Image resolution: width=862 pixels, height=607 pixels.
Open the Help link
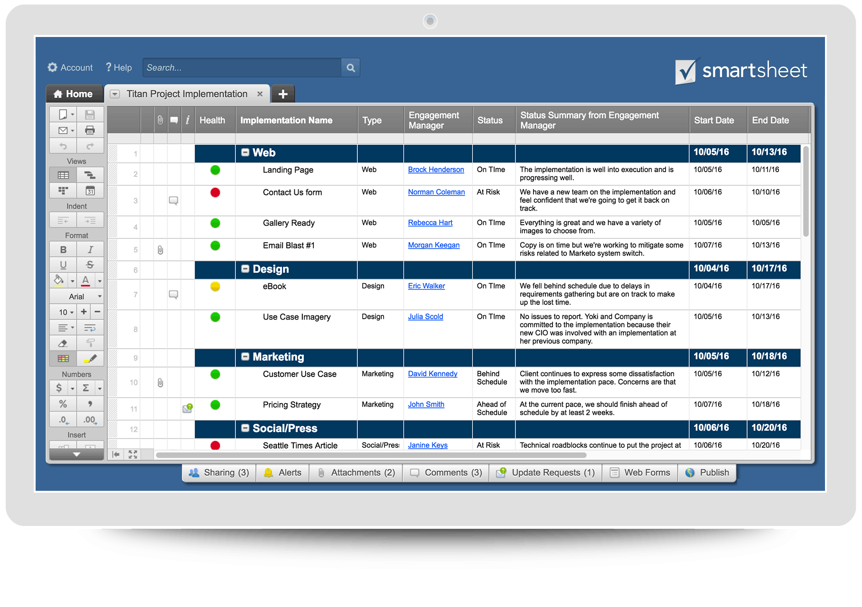pyautogui.click(x=119, y=68)
